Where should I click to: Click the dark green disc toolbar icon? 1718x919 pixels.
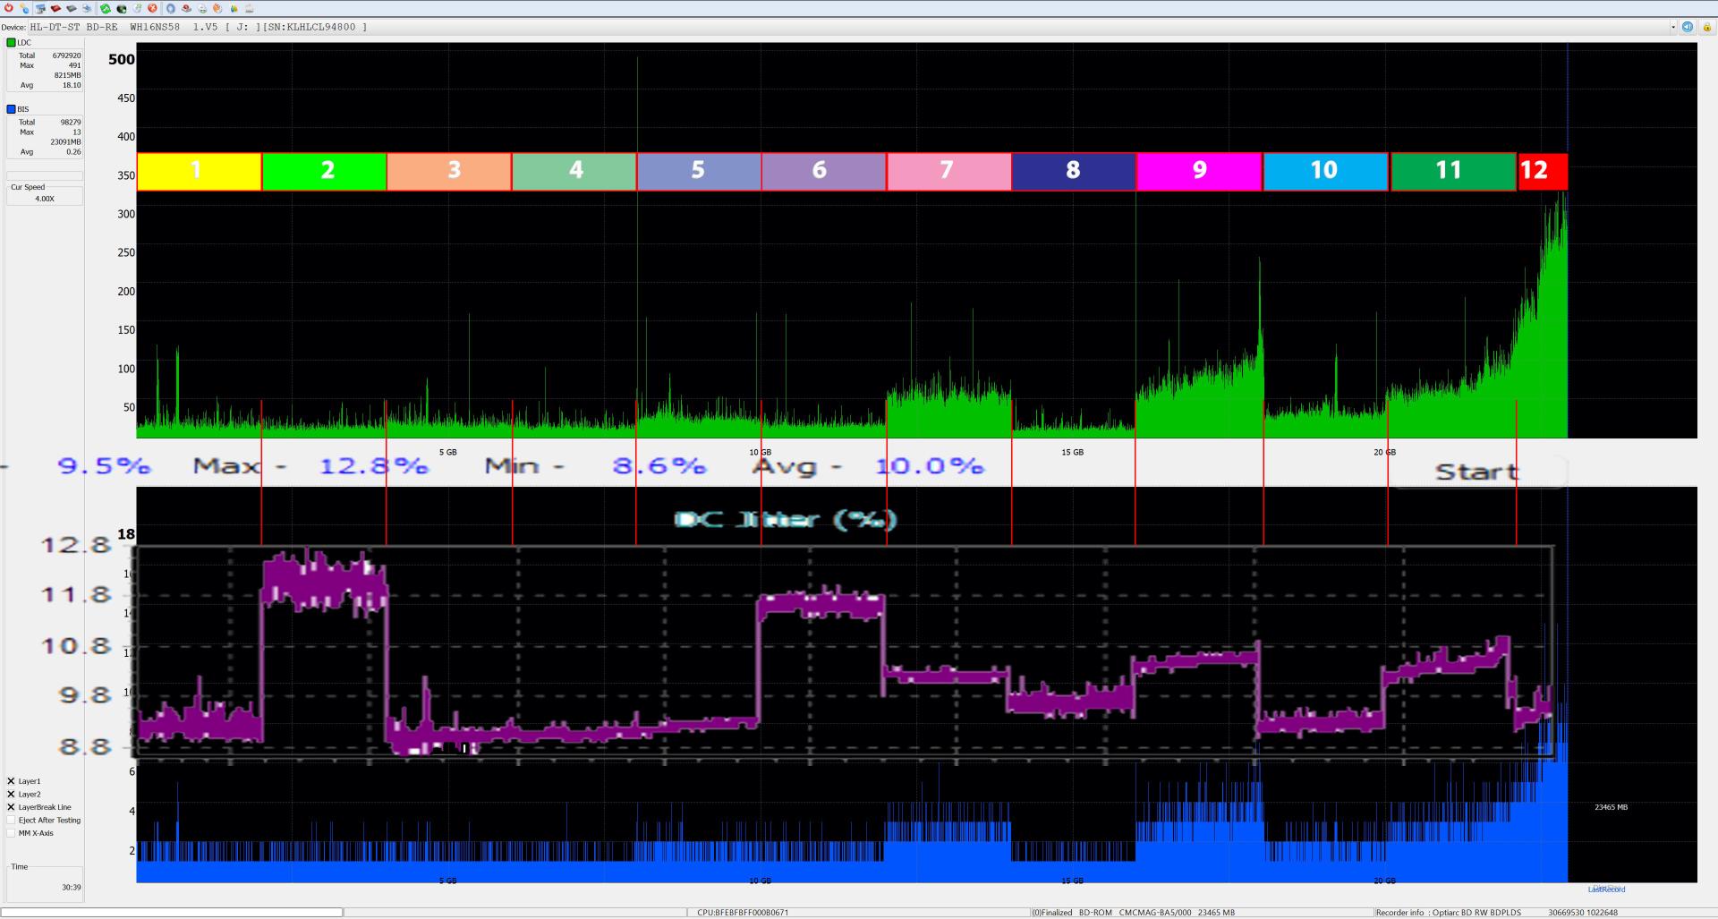[x=122, y=8]
